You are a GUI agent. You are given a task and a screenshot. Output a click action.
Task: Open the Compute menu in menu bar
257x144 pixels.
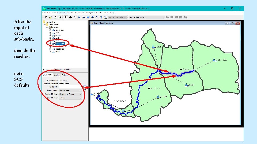pos(90,13)
